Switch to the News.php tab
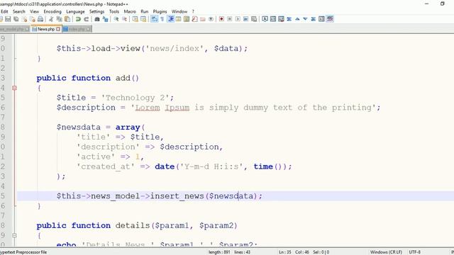 pyautogui.click(x=45, y=29)
